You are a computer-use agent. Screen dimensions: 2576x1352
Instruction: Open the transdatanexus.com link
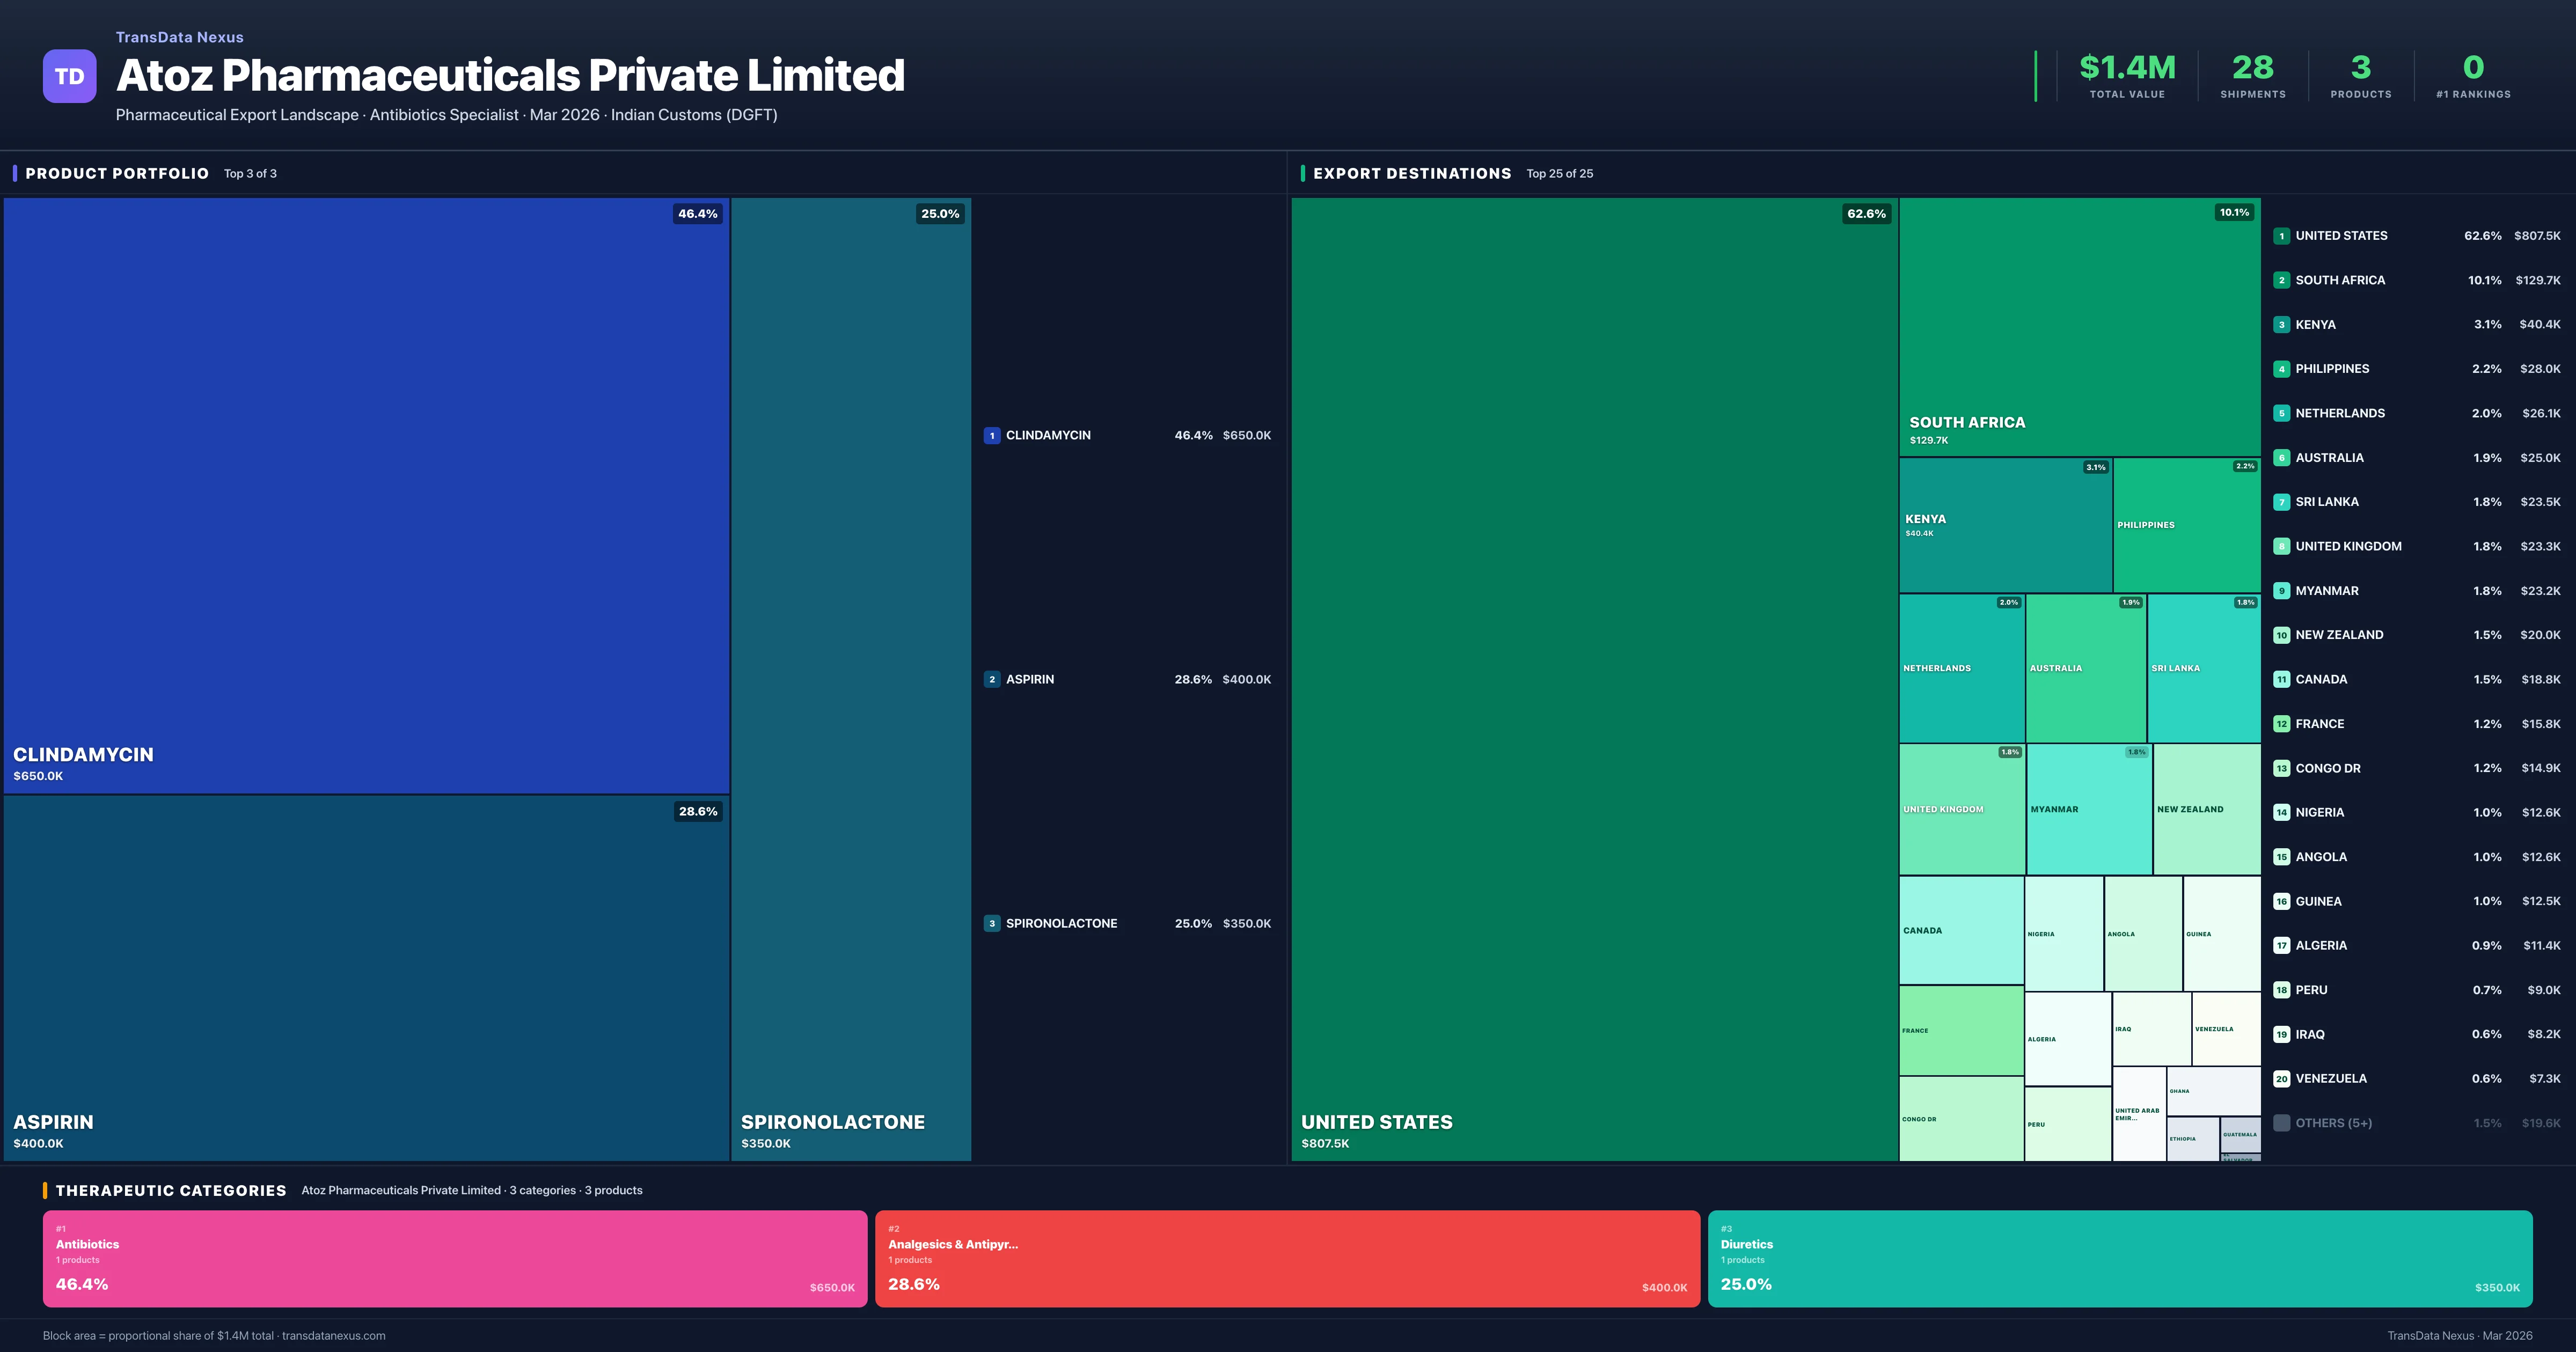334,1335
